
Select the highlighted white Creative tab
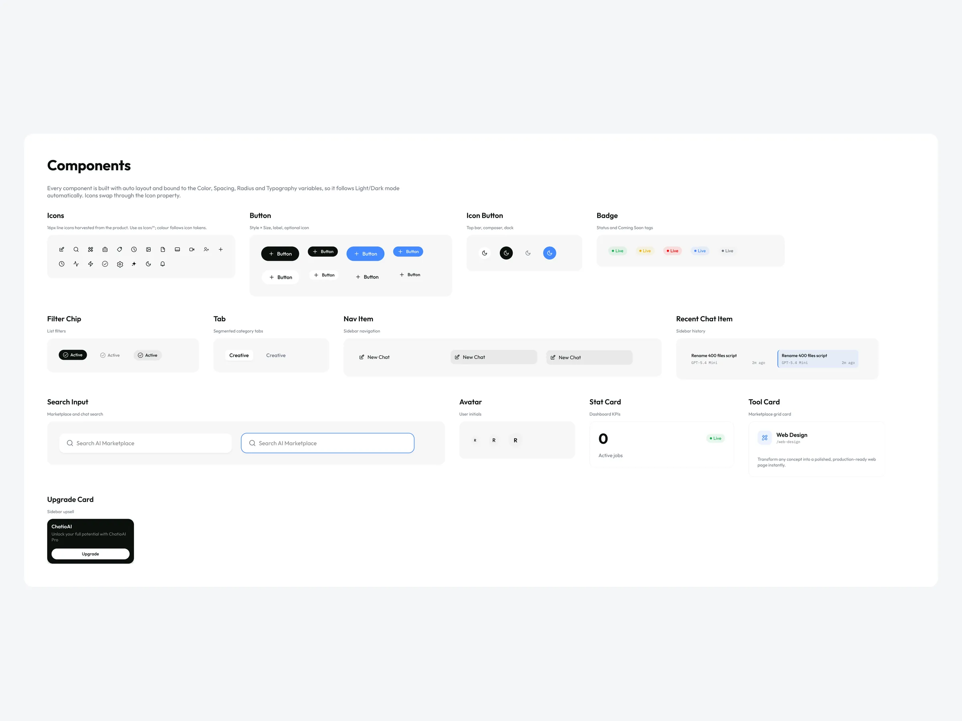[239, 356]
